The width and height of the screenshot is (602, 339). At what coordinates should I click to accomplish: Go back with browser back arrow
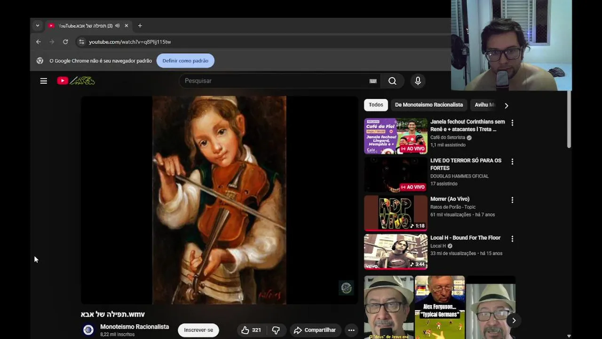click(x=39, y=42)
